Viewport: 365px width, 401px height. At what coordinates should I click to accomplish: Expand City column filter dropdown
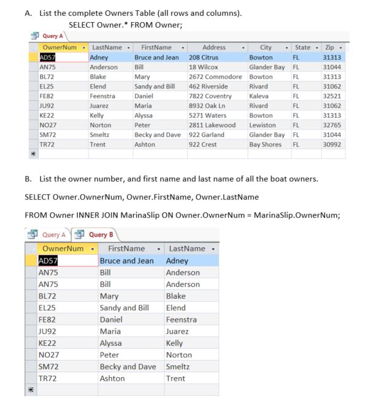coord(286,48)
